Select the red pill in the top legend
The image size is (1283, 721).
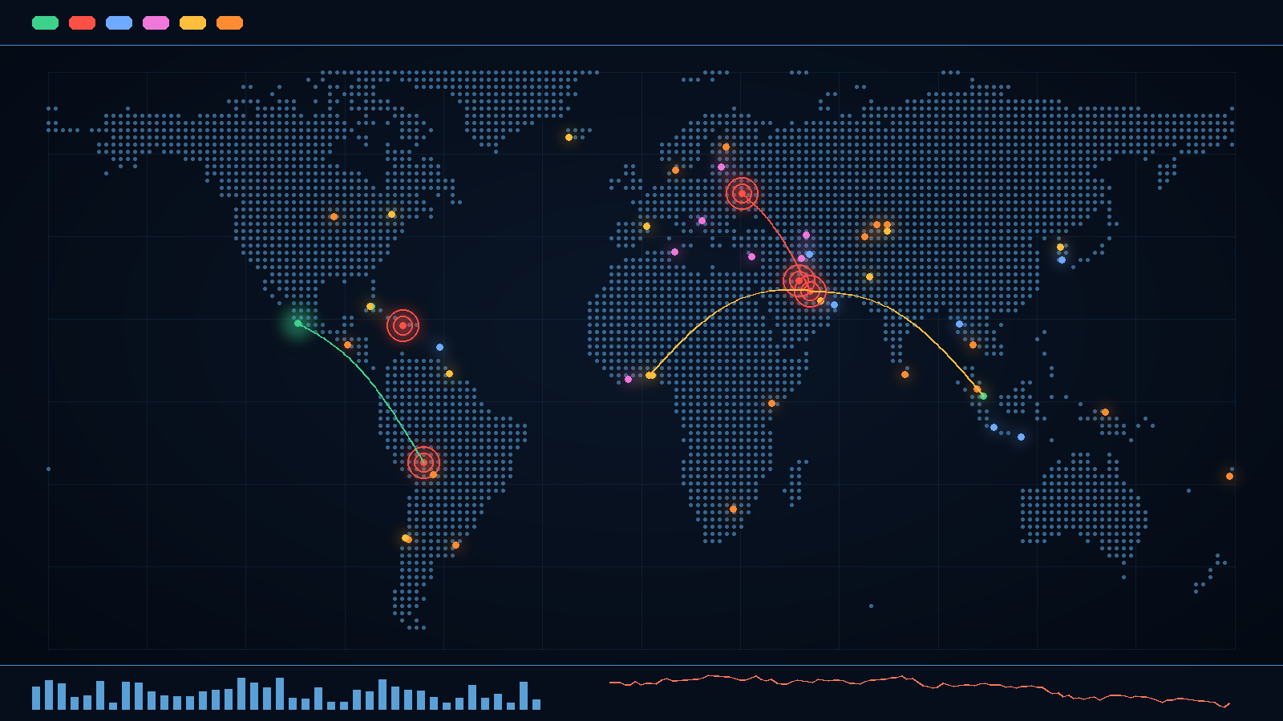(x=82, y=22)
